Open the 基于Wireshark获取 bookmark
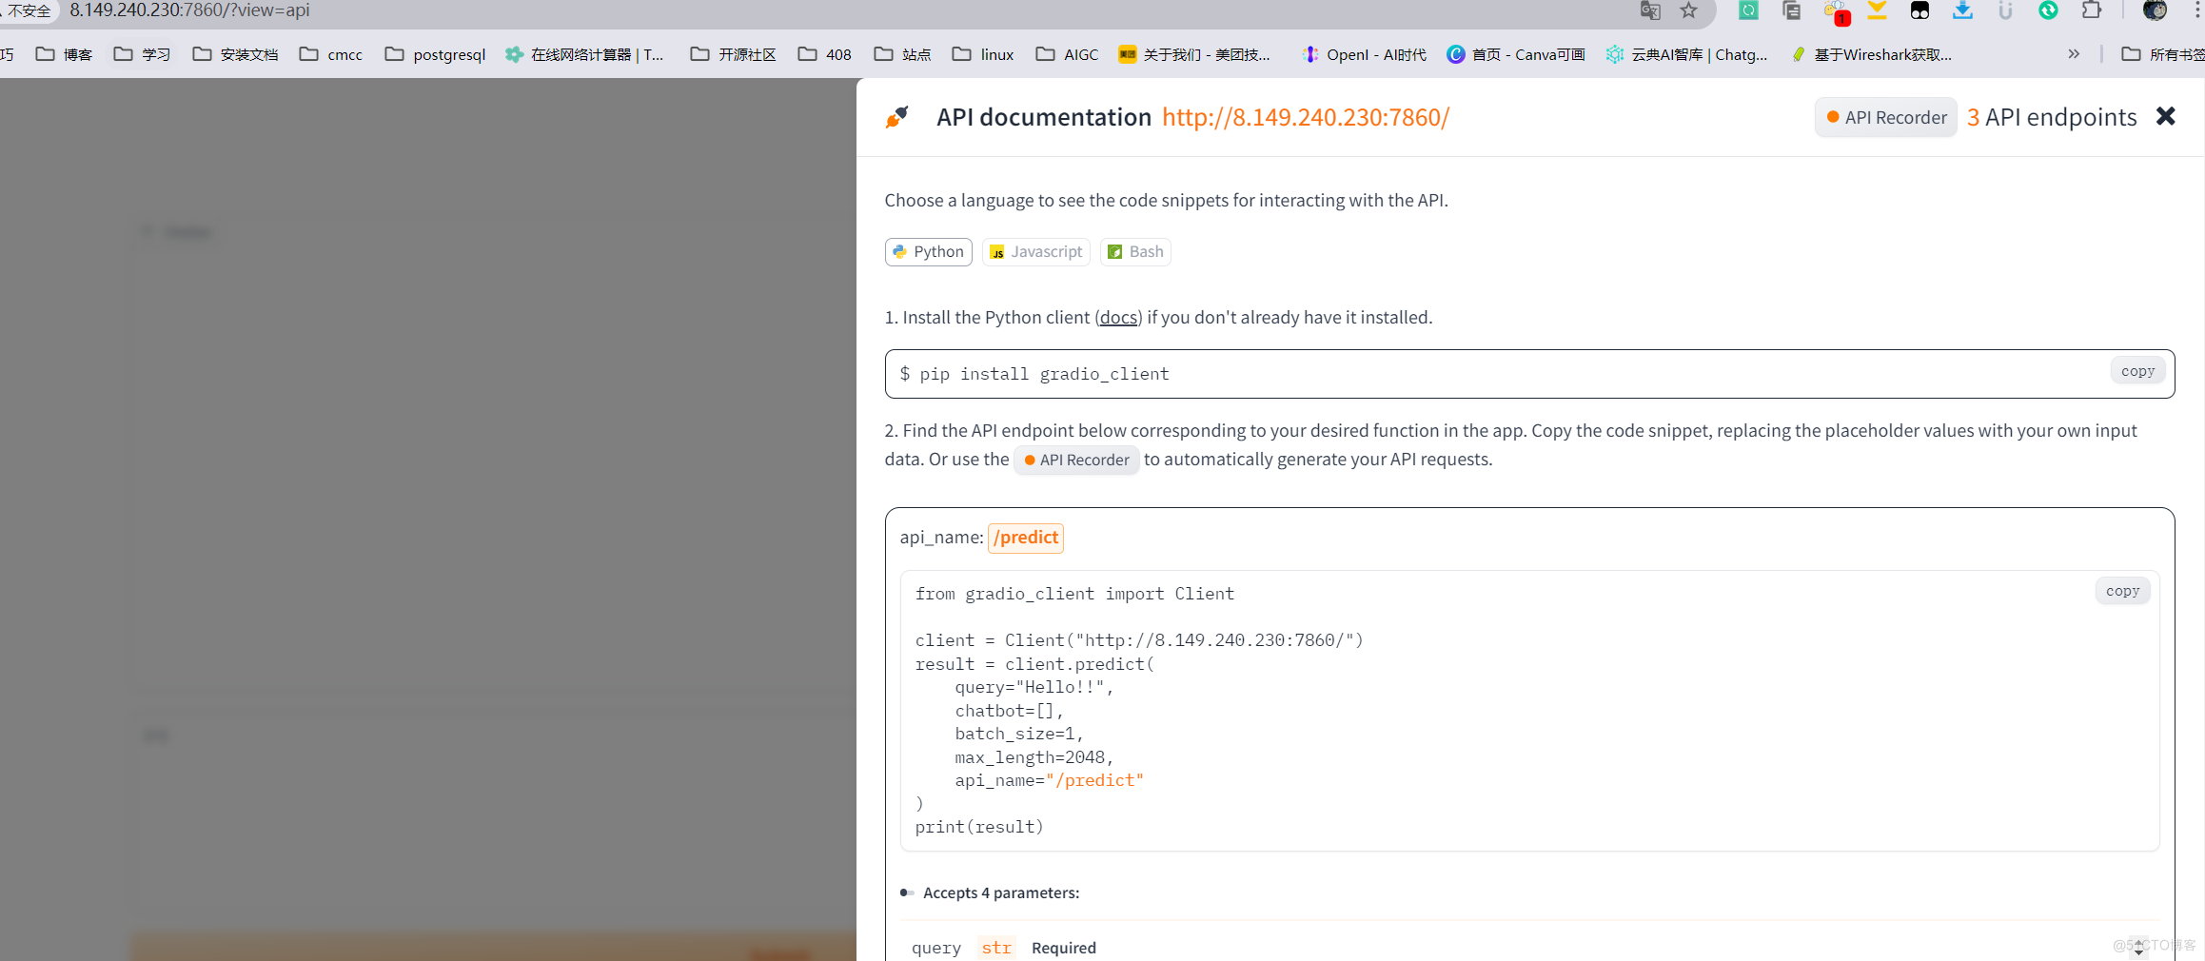 (x=1871, y=54)
